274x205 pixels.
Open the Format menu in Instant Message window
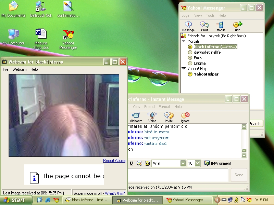tap(164, 107)
